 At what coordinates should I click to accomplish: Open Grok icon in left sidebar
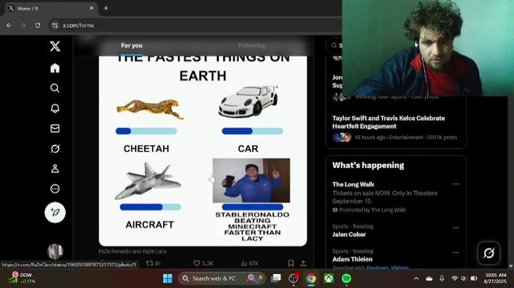pos(55,149)
